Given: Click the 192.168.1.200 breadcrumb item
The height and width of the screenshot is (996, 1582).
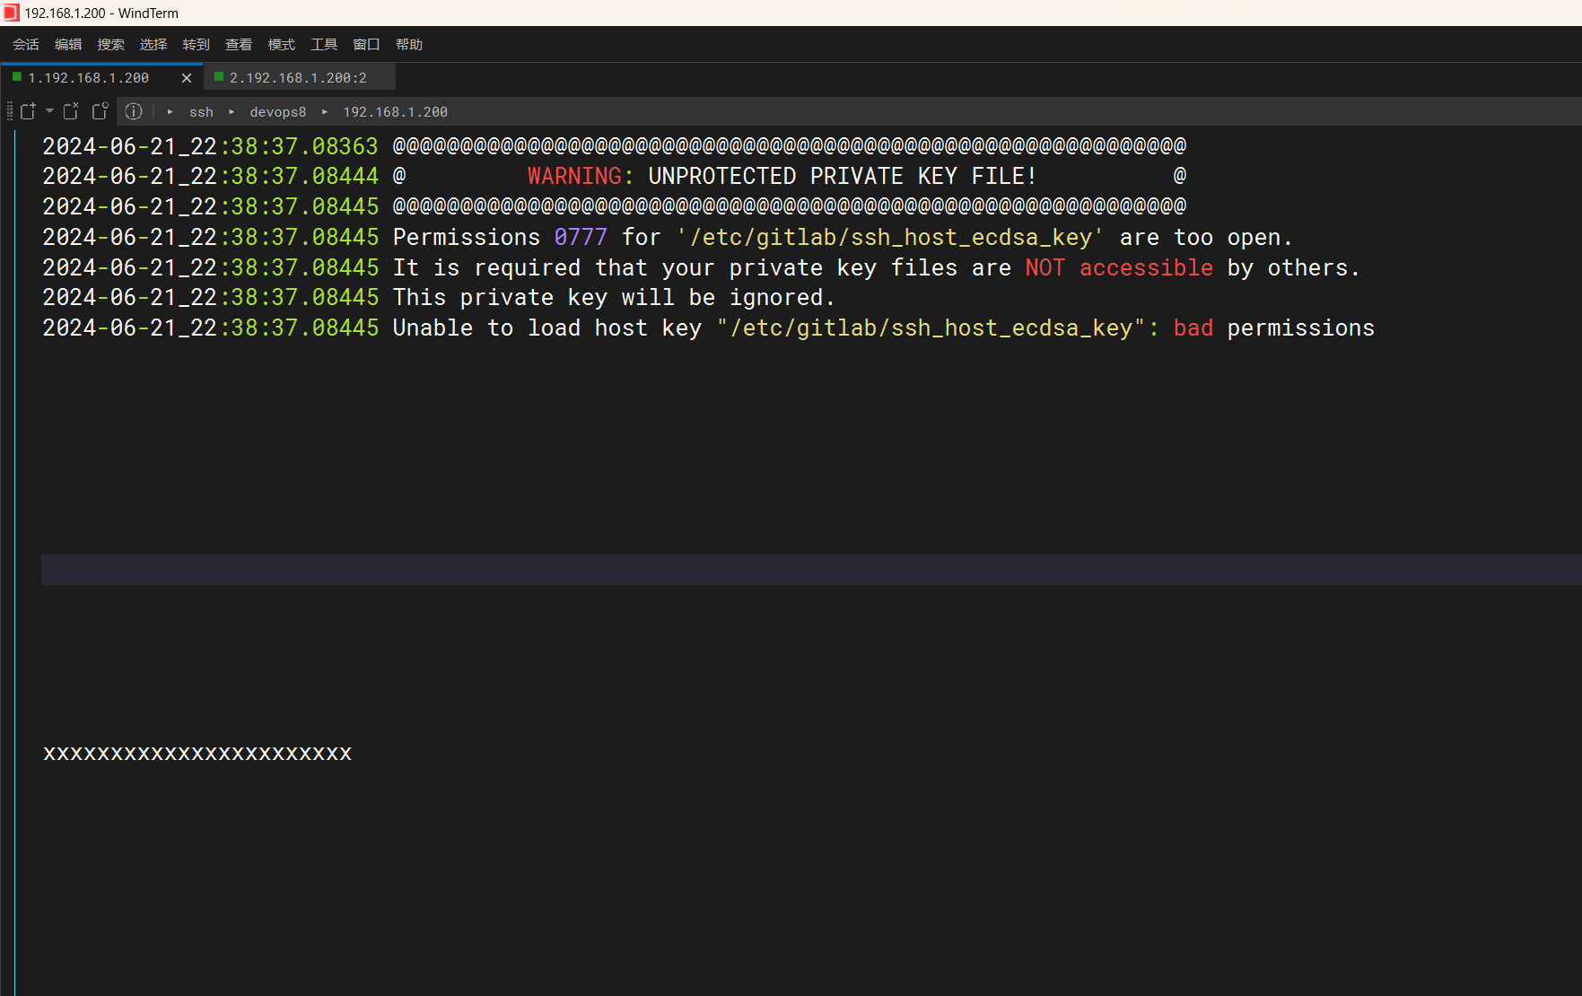Looking at the screenshot, I should [x=395, y=112].
